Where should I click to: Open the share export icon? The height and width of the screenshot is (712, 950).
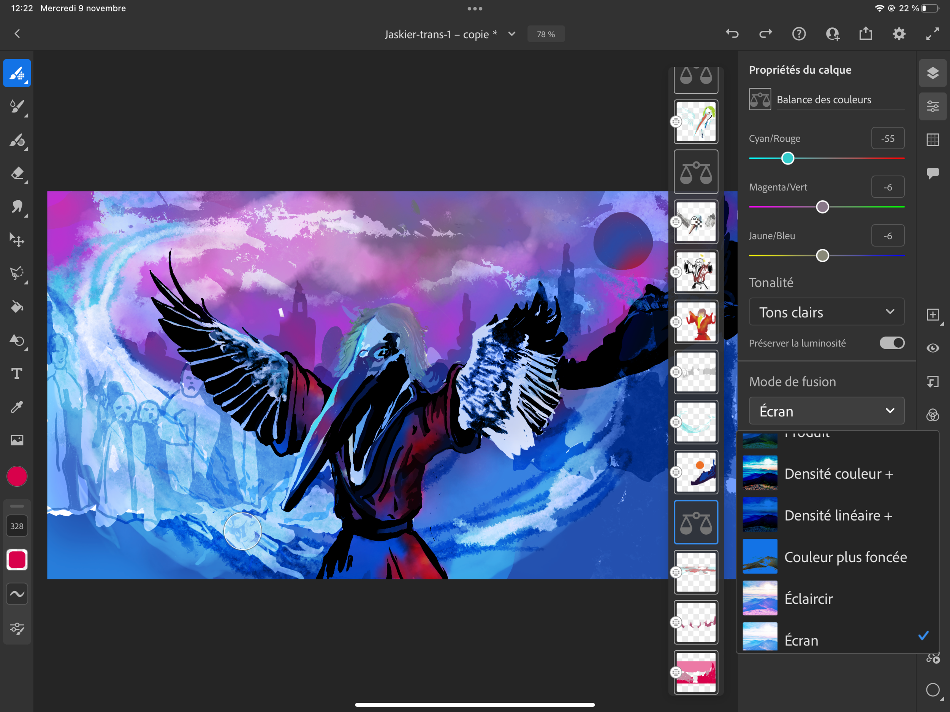coord(865,34)
